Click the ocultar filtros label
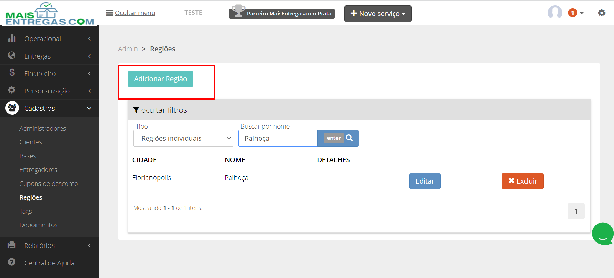Viewport: 614px width, 278px height. pos(164,110)
